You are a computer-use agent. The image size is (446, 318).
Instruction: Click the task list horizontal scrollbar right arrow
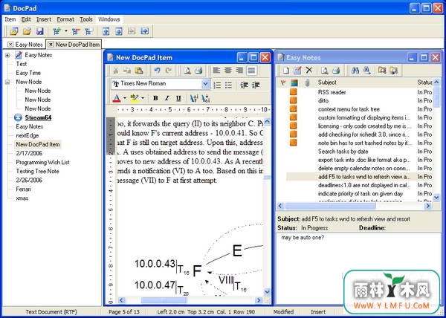click(428, 206)
